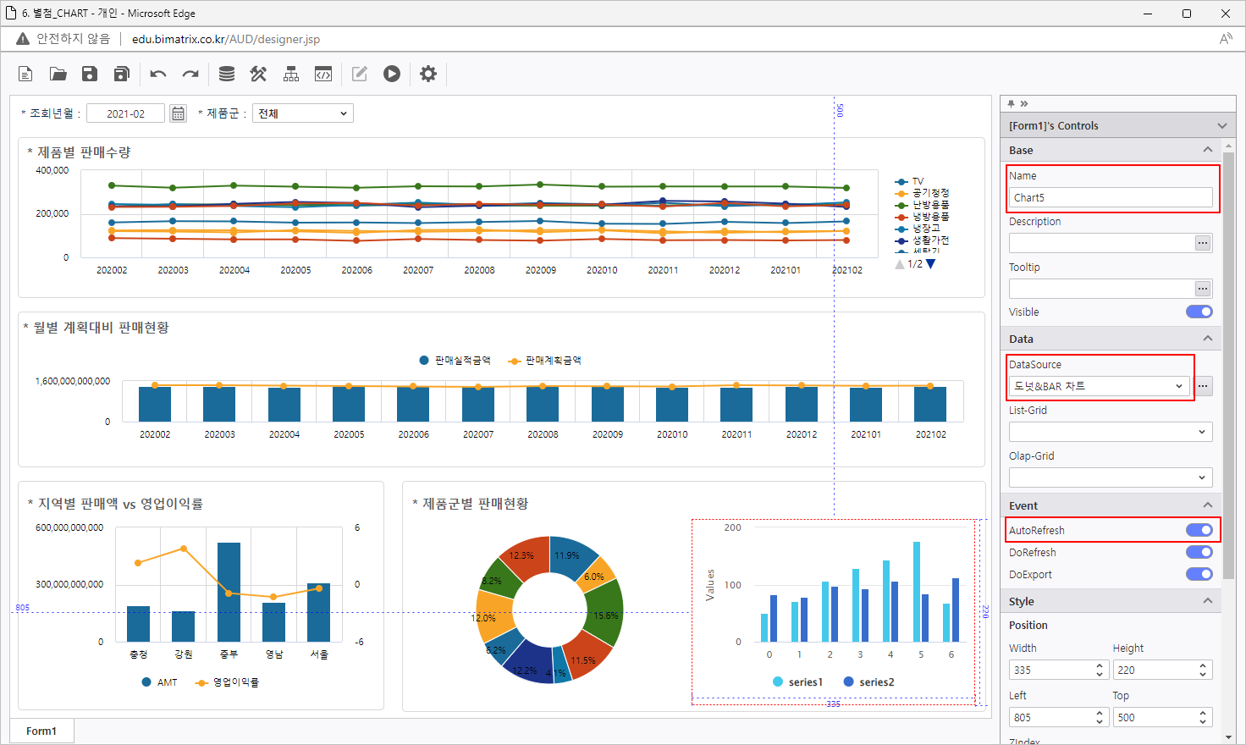Toggle the Visible switch off
The width and height of the screenshot is (1246, 745).
1199,312
